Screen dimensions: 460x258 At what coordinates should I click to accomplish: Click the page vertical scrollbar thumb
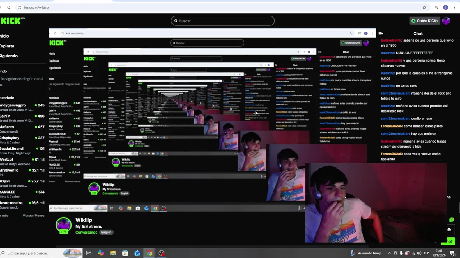459,208
